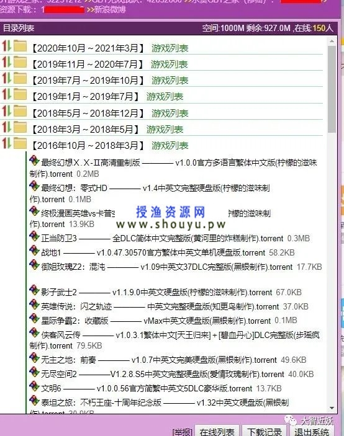
Task: Open 【2018年3月～2018年5月】游戏列表 folder
Action: point(107,129)
